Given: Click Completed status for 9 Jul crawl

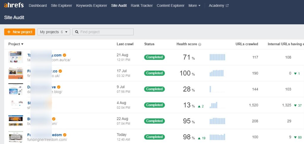Looking at the screenshot, I should point(154,89).
